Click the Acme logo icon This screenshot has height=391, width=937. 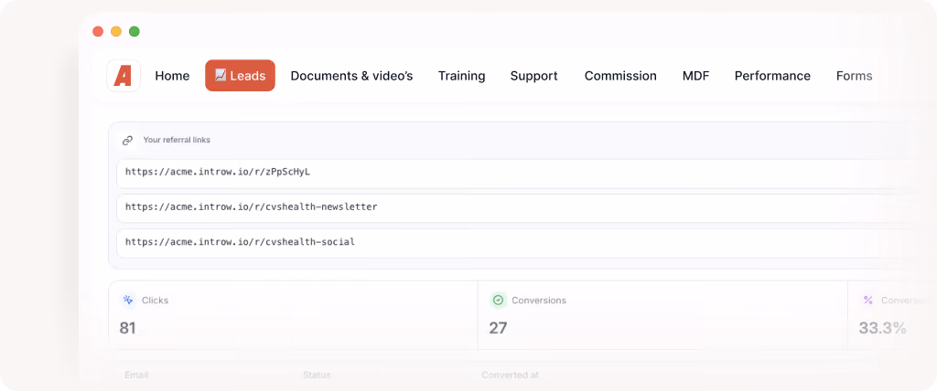pyautogui.click(x=124, y=76)
